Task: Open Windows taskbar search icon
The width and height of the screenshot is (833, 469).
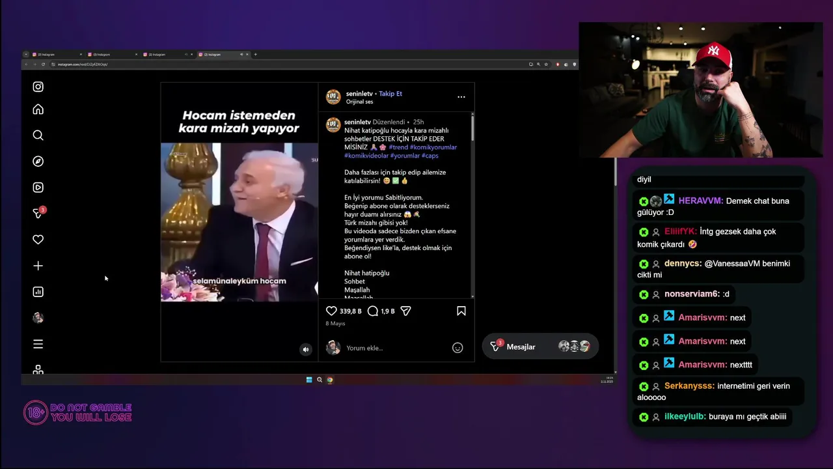Action: click(x=320, y=380)
